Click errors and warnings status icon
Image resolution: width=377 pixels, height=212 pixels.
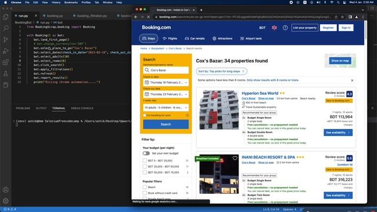9,210
